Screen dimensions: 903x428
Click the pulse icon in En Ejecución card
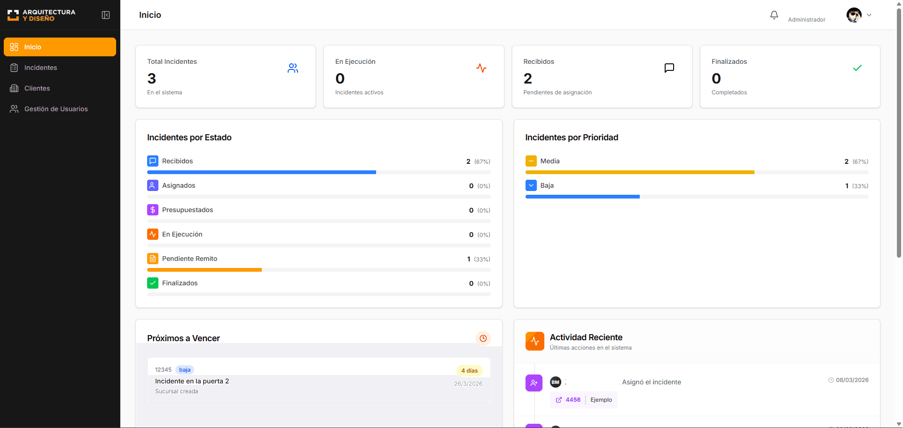click(481, 69)
